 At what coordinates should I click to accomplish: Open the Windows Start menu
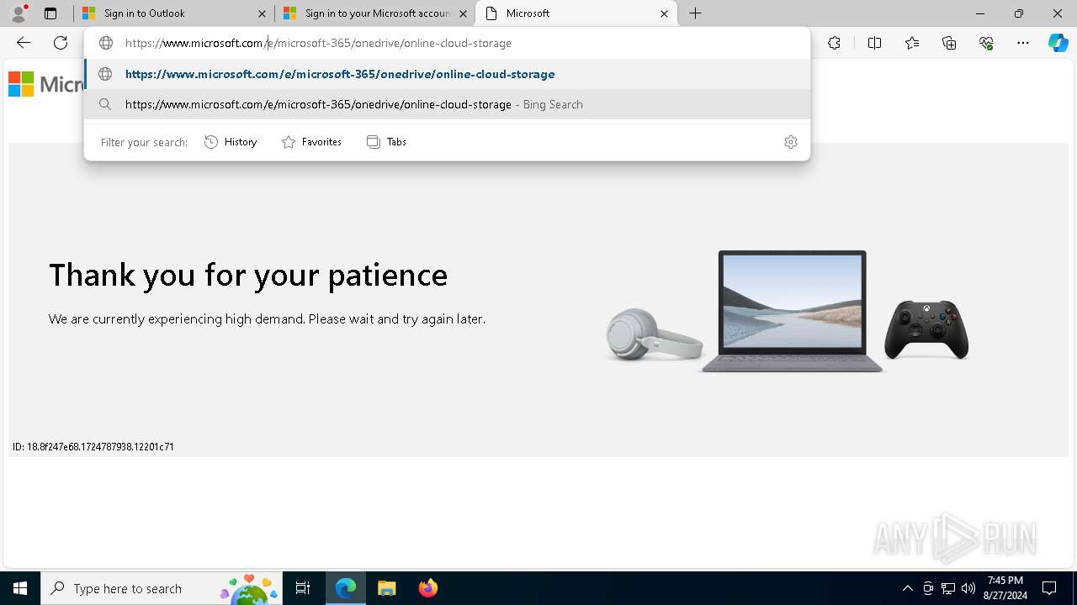pyautogui.click(x=20, y=588)
